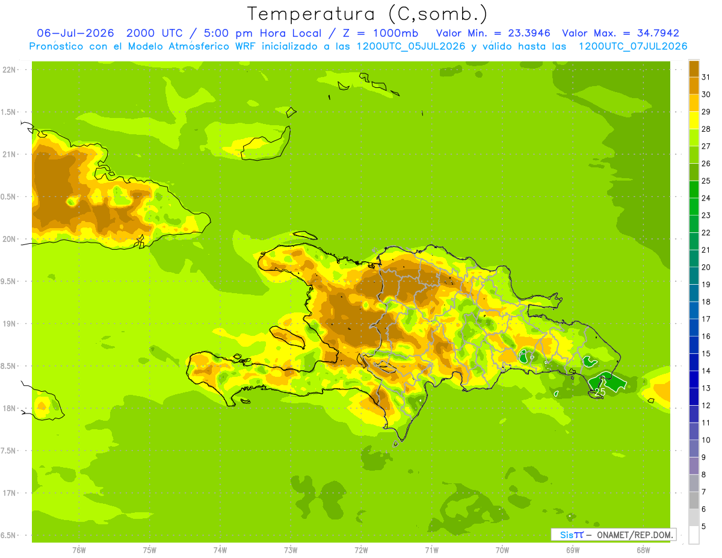Click the "25" contour label on the map

point(599,392)
